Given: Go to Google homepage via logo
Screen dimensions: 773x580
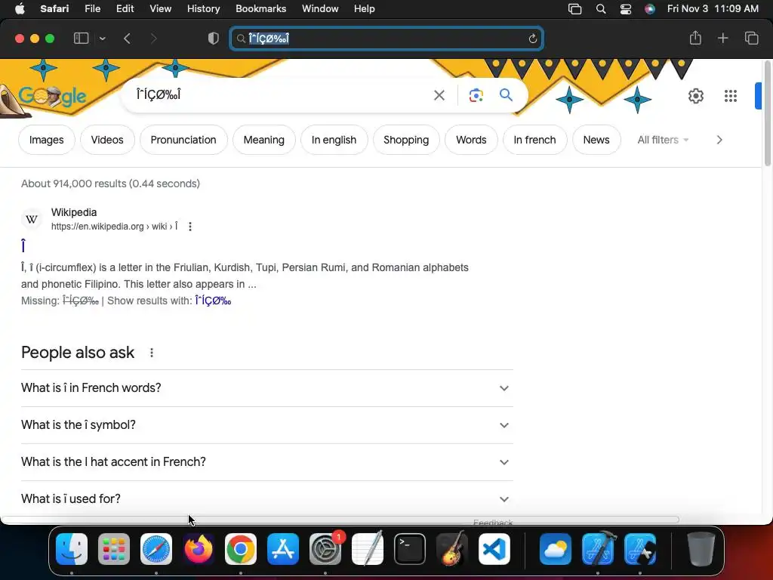Looking at the screenshot, I should point(52,96).
